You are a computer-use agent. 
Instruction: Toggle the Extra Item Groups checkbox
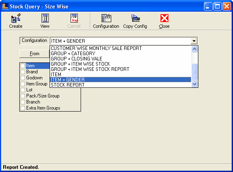23,108
